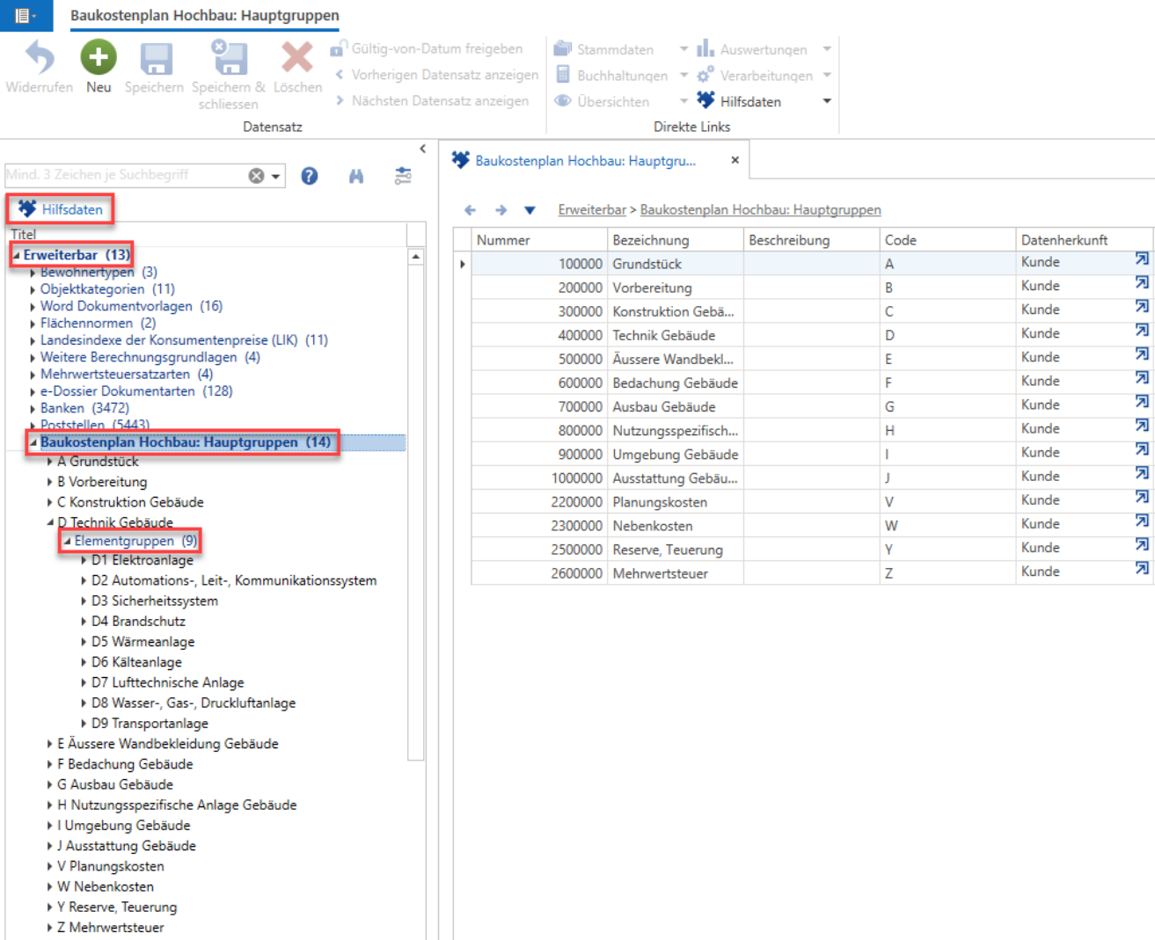Select the Z Mehrwertsteuer tree item
Screen dimensions: 1155x940
pos(111,928)
